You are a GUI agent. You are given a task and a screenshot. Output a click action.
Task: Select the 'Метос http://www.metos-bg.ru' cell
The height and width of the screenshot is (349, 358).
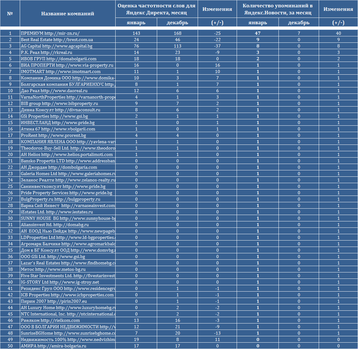coord(68,269)
